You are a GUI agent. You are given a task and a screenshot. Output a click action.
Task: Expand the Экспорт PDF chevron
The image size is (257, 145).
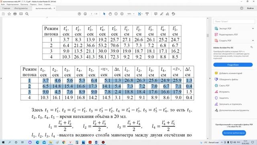253,29
